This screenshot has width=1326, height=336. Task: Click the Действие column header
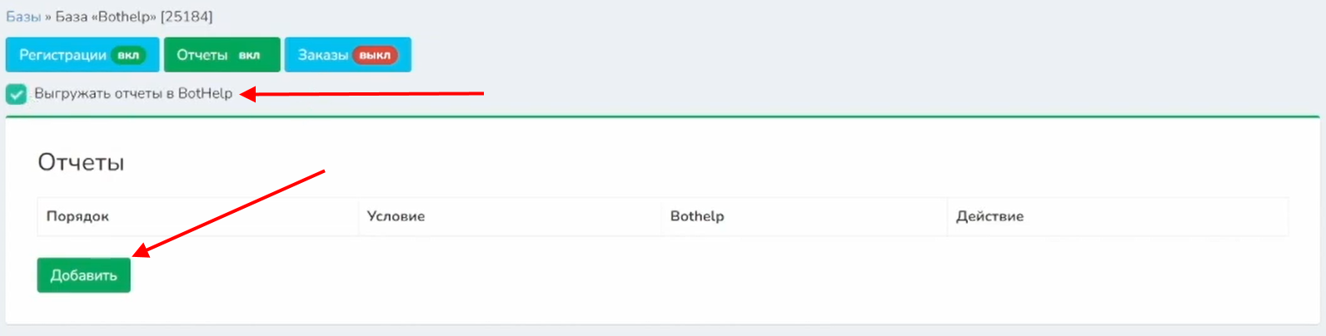pyautogui.click(x=990, y=216)
